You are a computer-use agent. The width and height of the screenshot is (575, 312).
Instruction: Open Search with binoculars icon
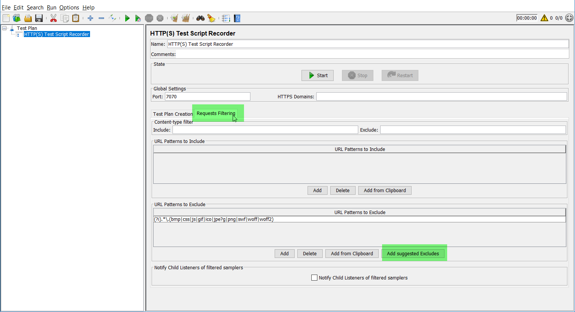click(x=200, y=18)
